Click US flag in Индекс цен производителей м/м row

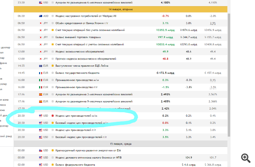pyautogui.click(x=41, y=116)
